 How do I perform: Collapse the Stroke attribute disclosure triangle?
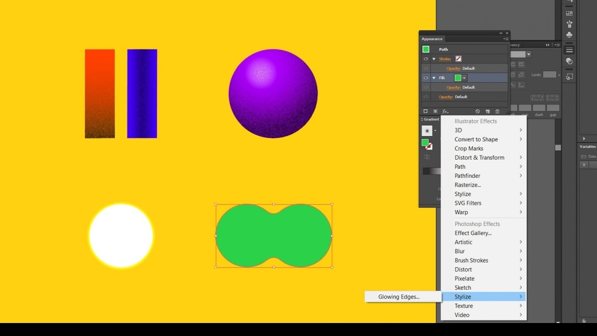coord(433,59)
